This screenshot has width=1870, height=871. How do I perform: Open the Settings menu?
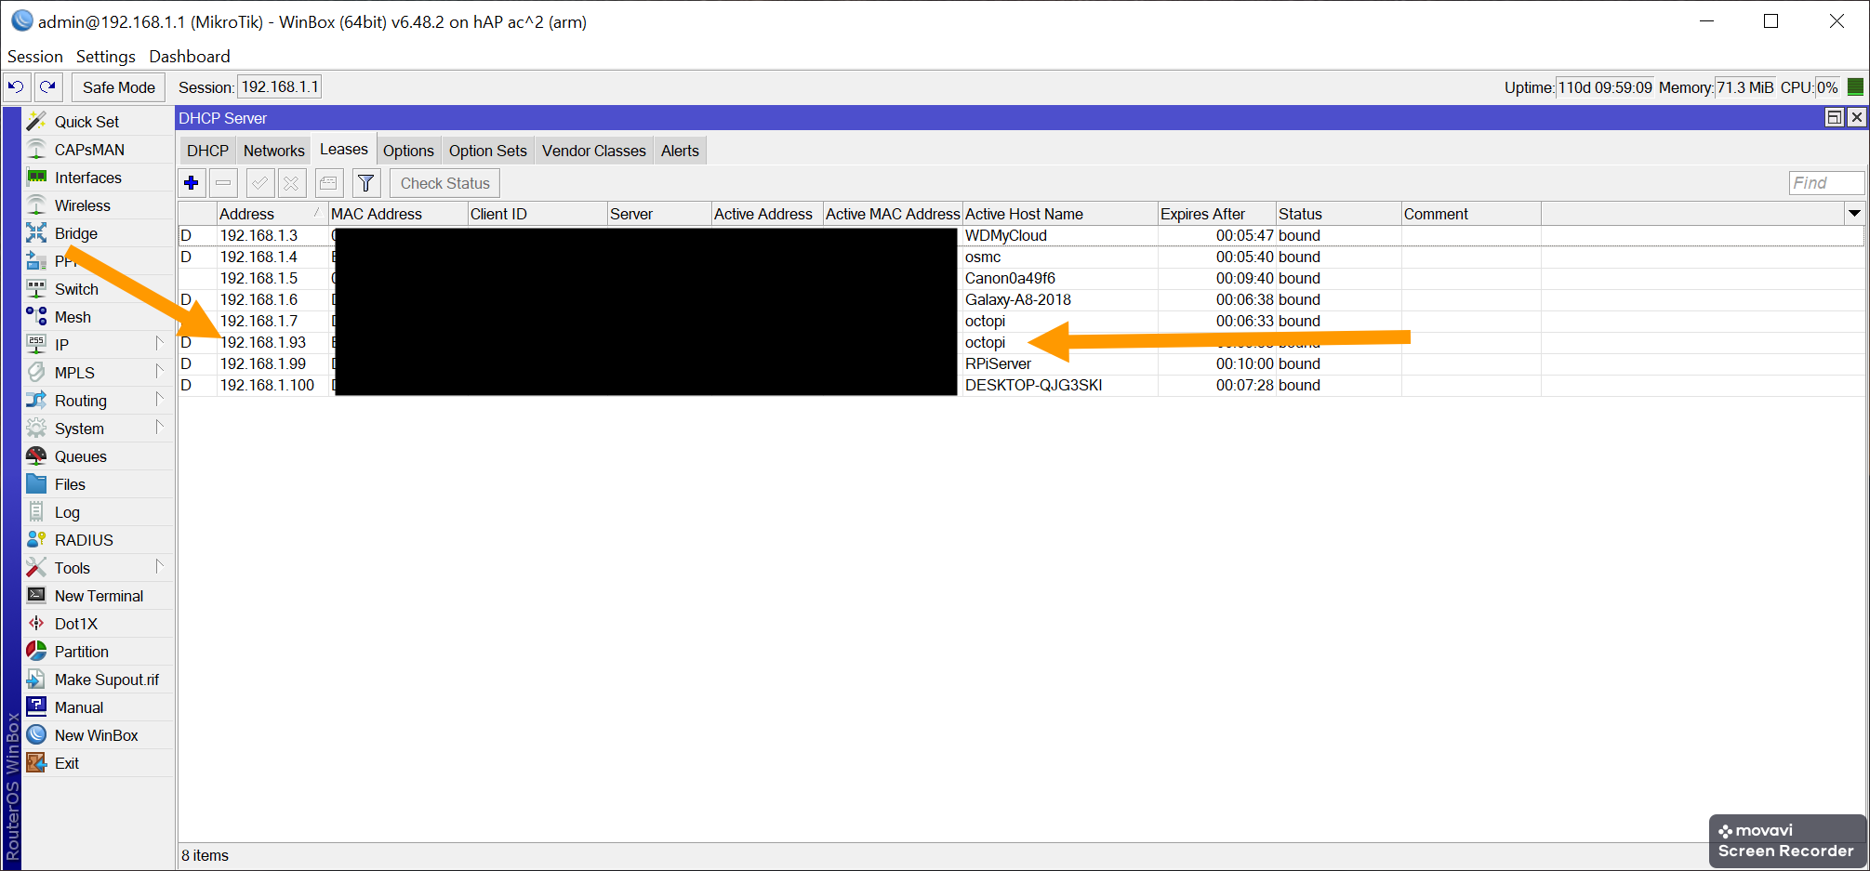(106, 57)
